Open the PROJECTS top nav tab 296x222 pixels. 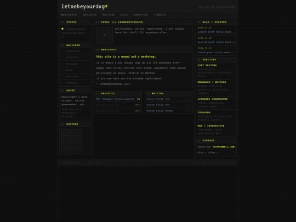89,15
